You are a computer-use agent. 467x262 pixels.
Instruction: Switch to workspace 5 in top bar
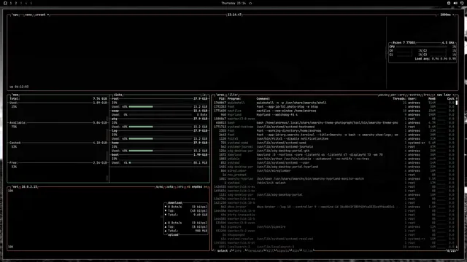[31, 3]
